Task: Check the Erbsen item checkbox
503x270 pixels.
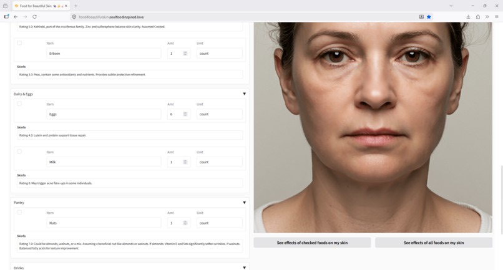Action: click(x=19, y=43)
